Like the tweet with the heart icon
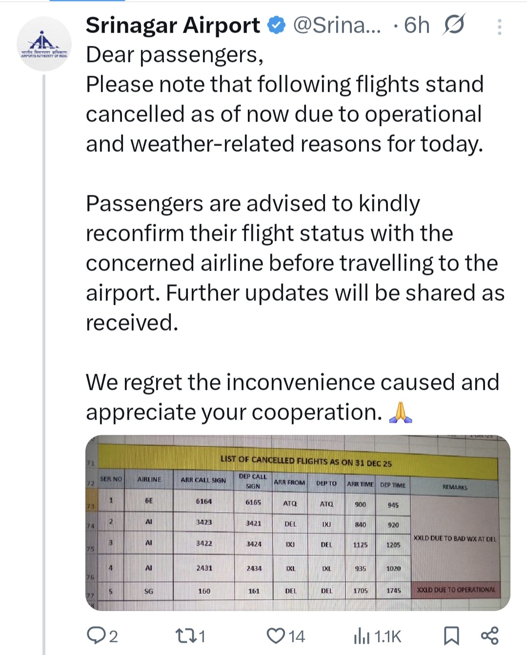 point(276,635)
